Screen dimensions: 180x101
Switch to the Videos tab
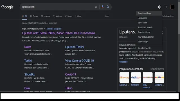(57, 16)
